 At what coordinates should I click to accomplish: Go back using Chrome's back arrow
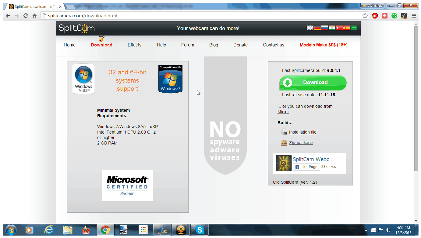tap(8, 16)
